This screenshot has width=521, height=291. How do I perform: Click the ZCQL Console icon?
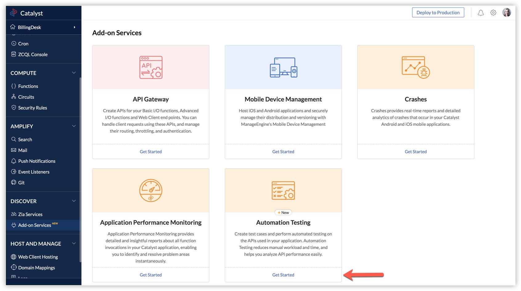pyautogui.click(x=14, y=54)
